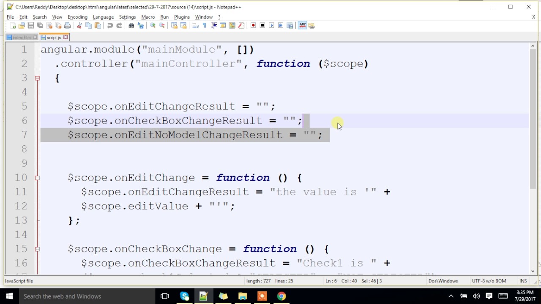Viewport: 541px width, 304px height.
Task: Toggle synchronize vertical scrolling button
Action: [x=175, y=25]
